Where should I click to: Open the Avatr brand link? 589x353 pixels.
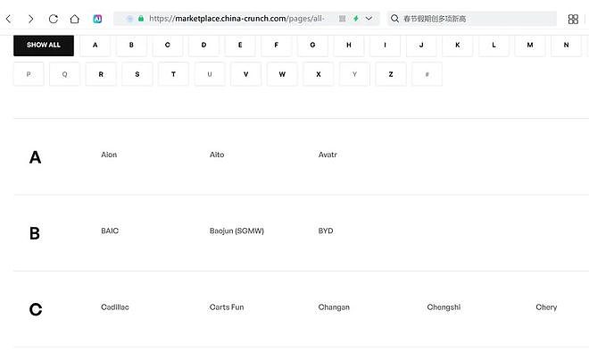tap(328, 155)
